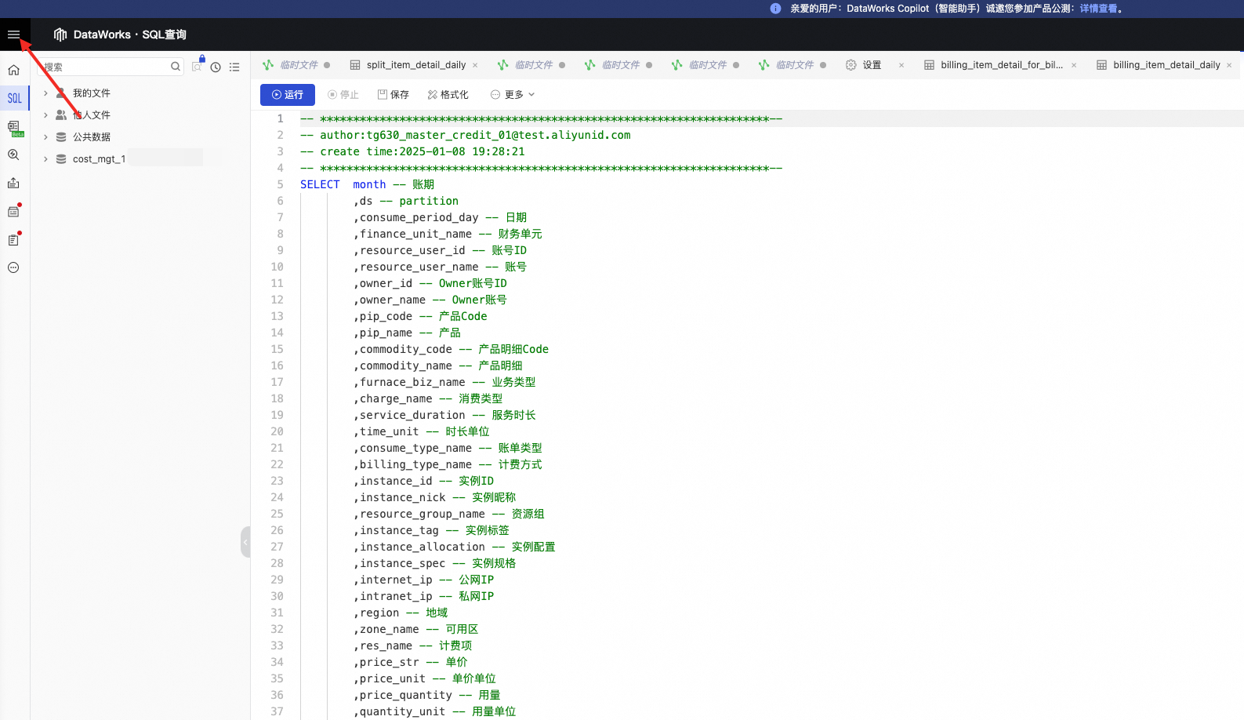Screen dimensions: 1244x720
Task: Click the consume_period_day column line
Action: [440, 217]
